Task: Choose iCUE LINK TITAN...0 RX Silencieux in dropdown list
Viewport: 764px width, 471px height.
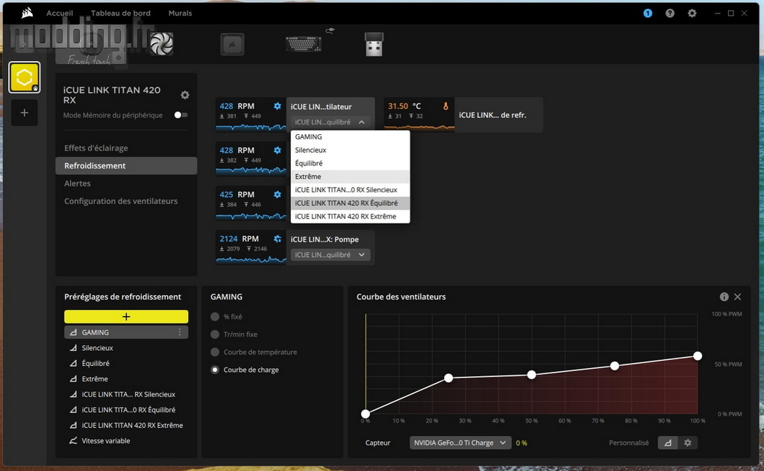Action: click(351, 190)
